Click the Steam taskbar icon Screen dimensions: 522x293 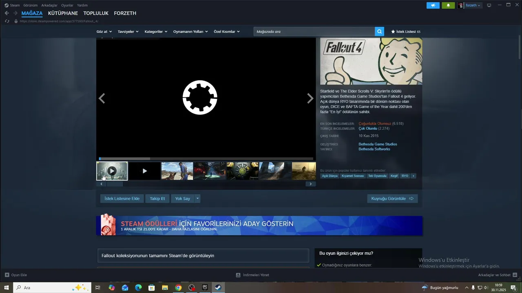218,288
